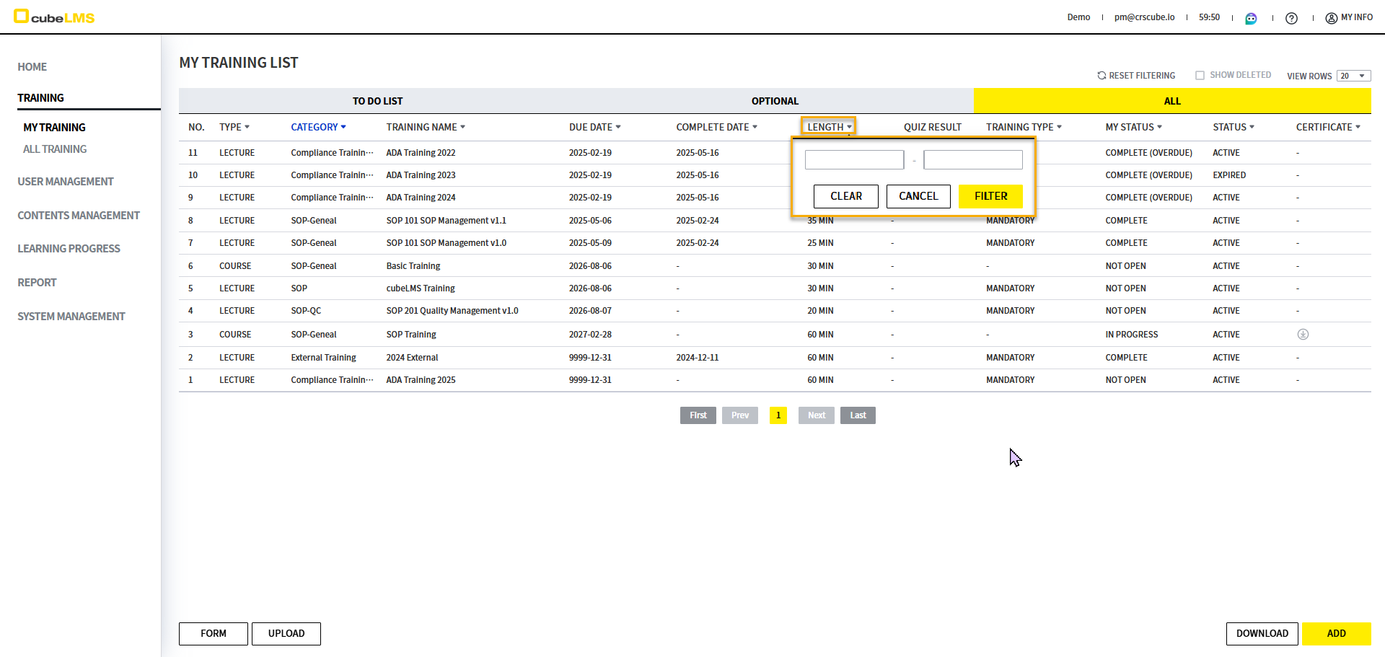Go to the Last page button
Image resolution: width=1385 pixels, height=657 pixels.
pyautogui.click(x=858, y=415)
